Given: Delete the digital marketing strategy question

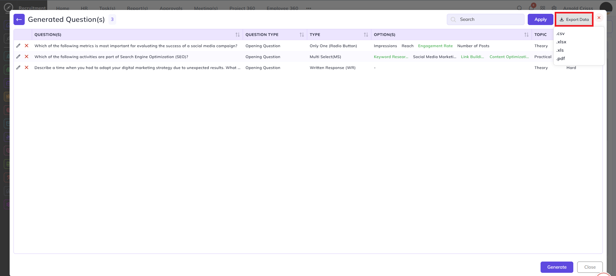Looking at the screenshot, I should click(27, 68).
